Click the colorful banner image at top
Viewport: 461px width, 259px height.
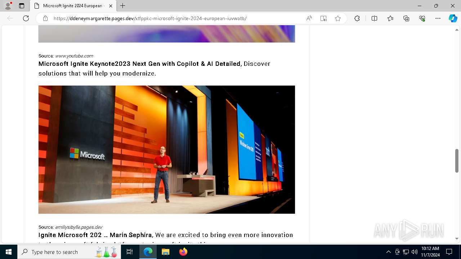(x=167, y=34)
